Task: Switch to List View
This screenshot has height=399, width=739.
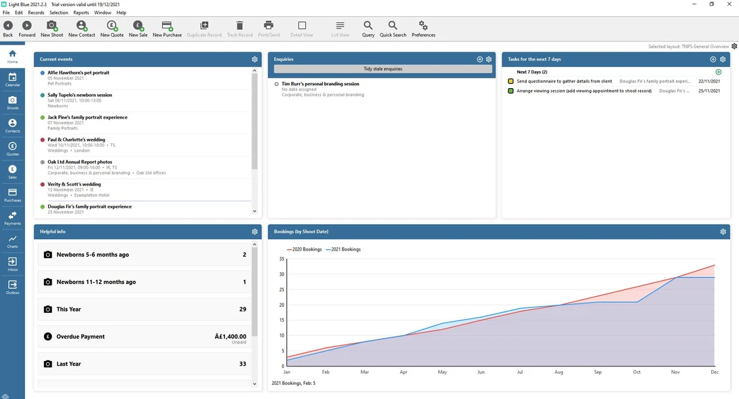Action: [340, 28]
